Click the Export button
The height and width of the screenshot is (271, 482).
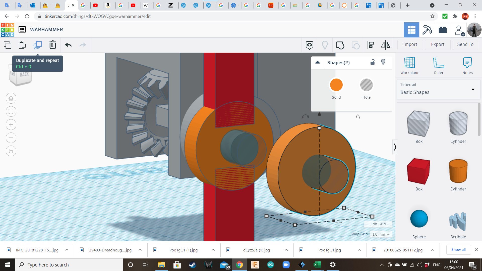(x=438, y=44)
